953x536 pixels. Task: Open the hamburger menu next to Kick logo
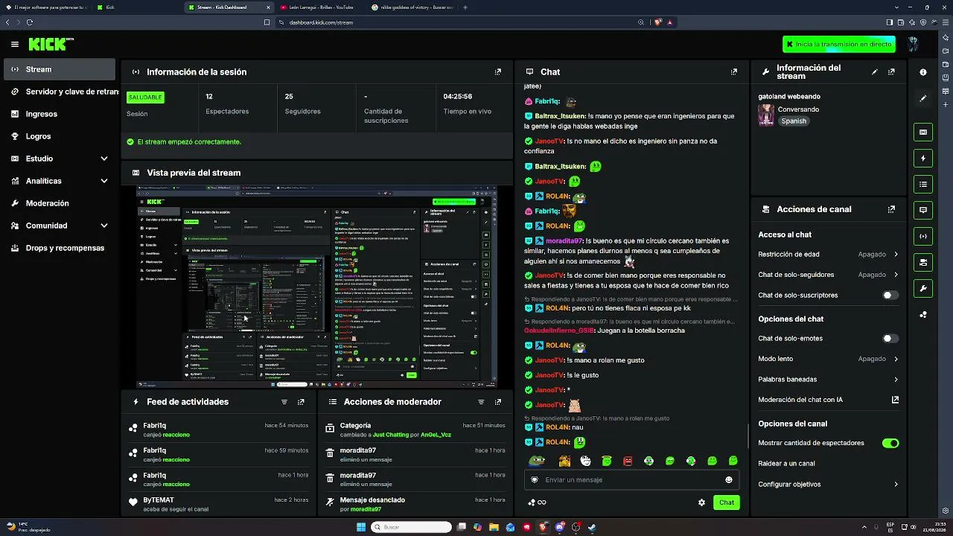pyautogui.click(x=15, y=45)
